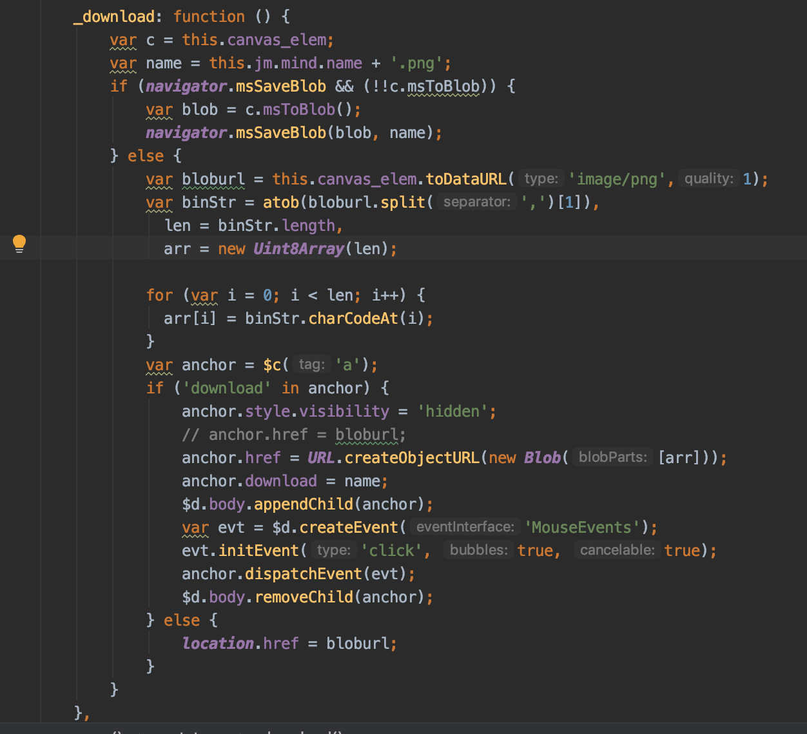The height and width of the screenshot is (734, 807).
Task: Click the 'blobParts:' parameter hint
Action: click(613, 457)
